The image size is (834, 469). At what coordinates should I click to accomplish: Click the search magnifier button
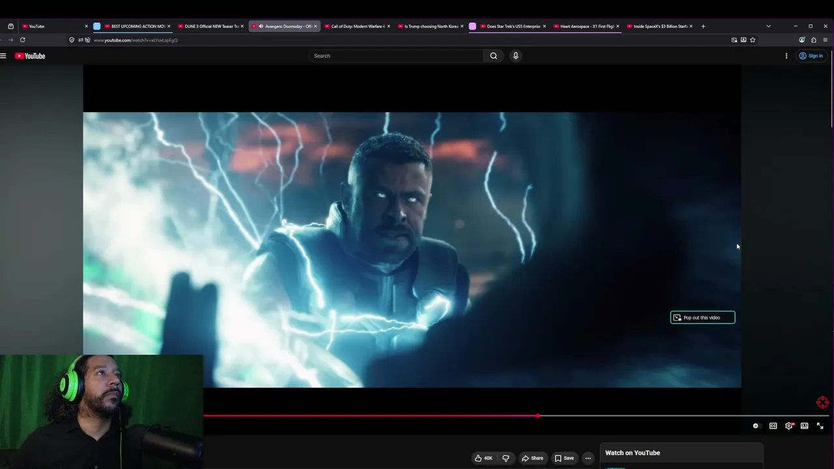point(493,56)
